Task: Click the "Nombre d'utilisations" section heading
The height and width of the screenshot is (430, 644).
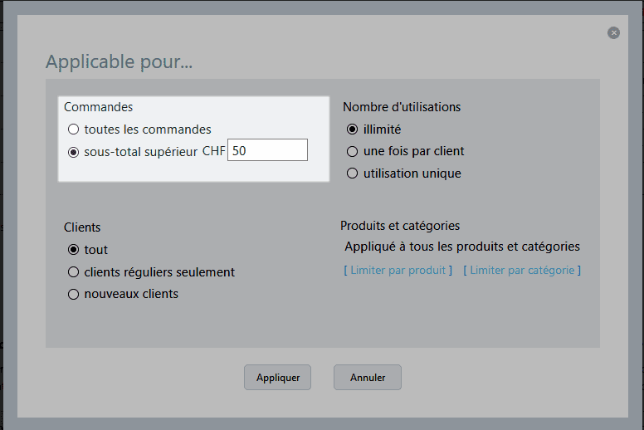Action: coord(402,107)
